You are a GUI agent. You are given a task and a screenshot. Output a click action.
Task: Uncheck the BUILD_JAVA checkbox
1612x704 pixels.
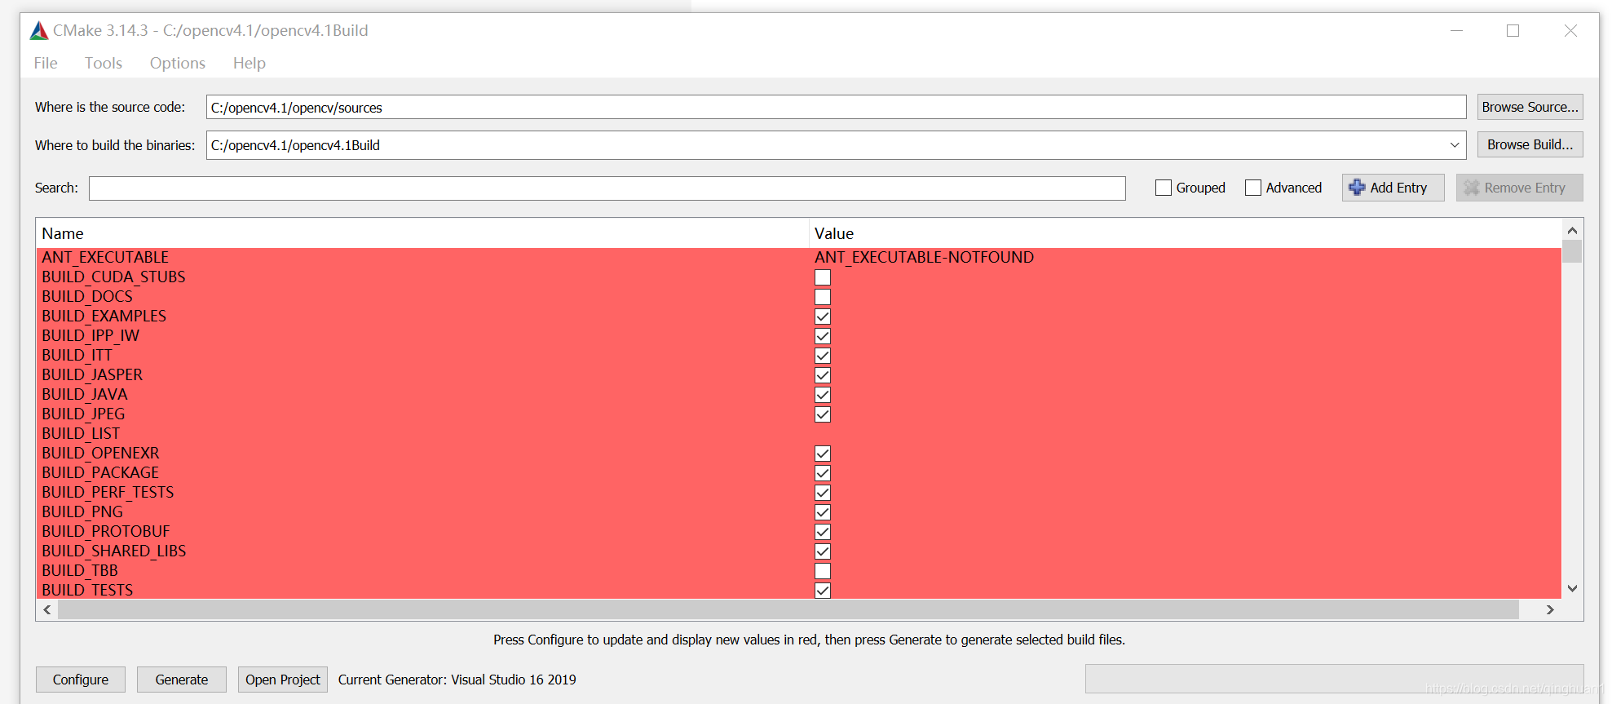[x=823, y=395]
